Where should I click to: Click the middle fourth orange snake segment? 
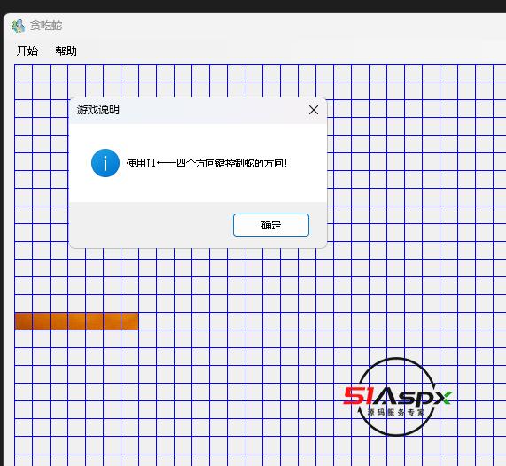click(77, 321)
